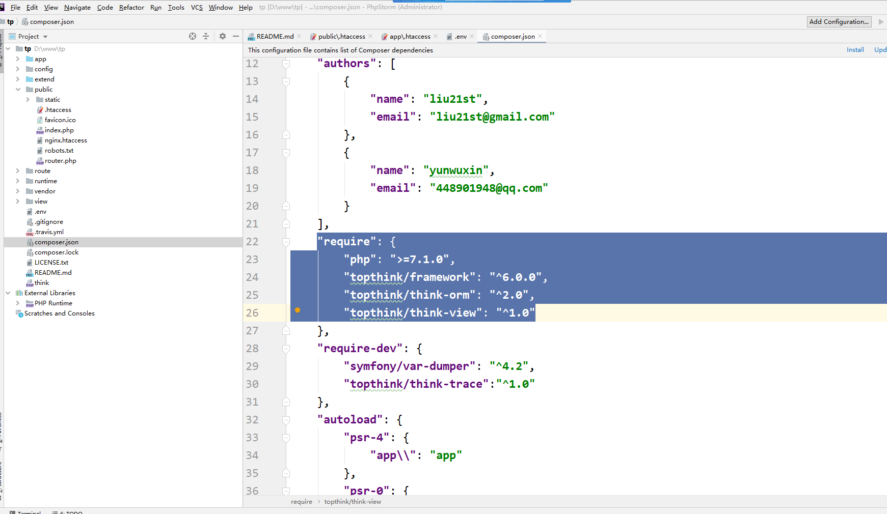Fold the require block at line 22
This screenshot has height=514, width=887.
286,242
